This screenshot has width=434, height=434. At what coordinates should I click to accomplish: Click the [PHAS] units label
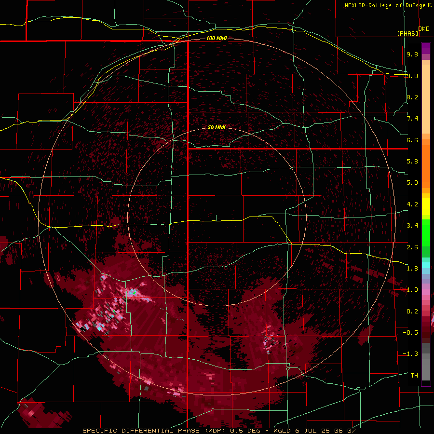(x=407, y=33)
